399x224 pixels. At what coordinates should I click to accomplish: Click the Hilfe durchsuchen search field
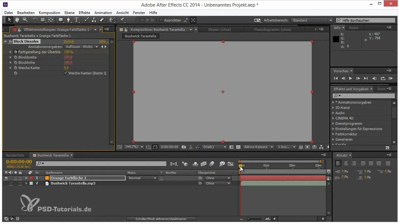coord(366,20)
